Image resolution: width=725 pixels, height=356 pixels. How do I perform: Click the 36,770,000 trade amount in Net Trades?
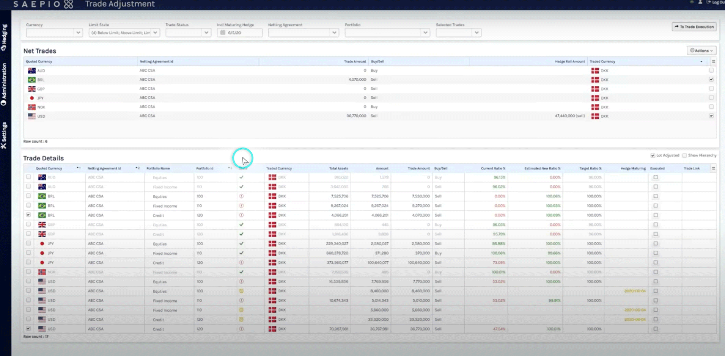356,116
